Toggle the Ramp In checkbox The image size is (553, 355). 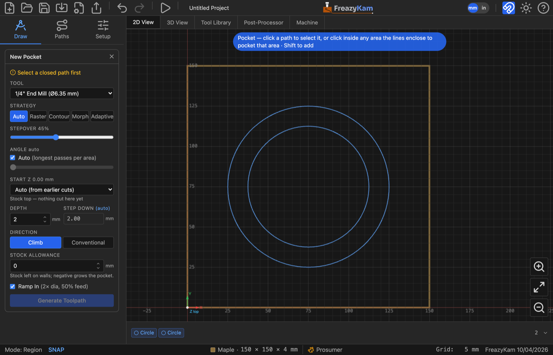pyautogui.click(x=13, y=286)
